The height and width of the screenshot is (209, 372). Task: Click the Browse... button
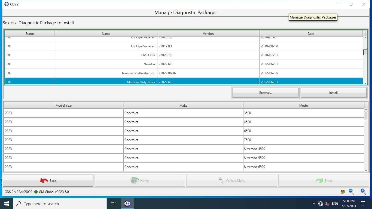tap(266, 93)
